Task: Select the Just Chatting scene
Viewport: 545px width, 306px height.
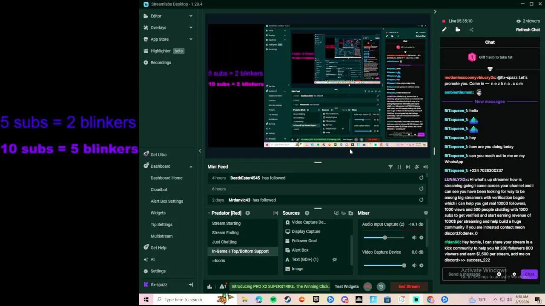Action: [x=224, y=242]
